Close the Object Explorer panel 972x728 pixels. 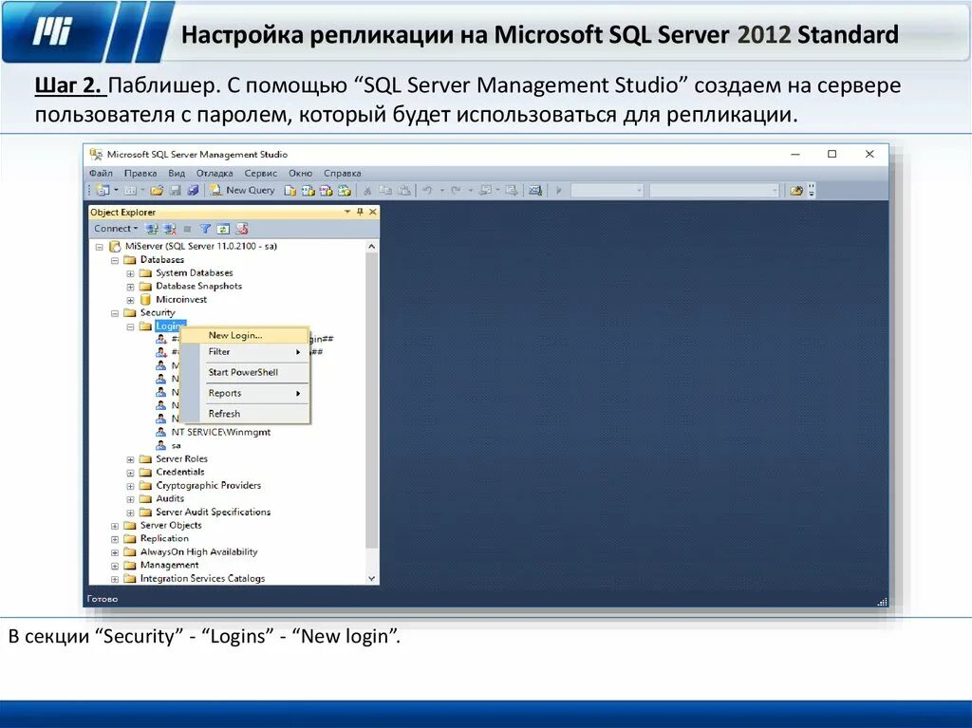tap(372, 212)
